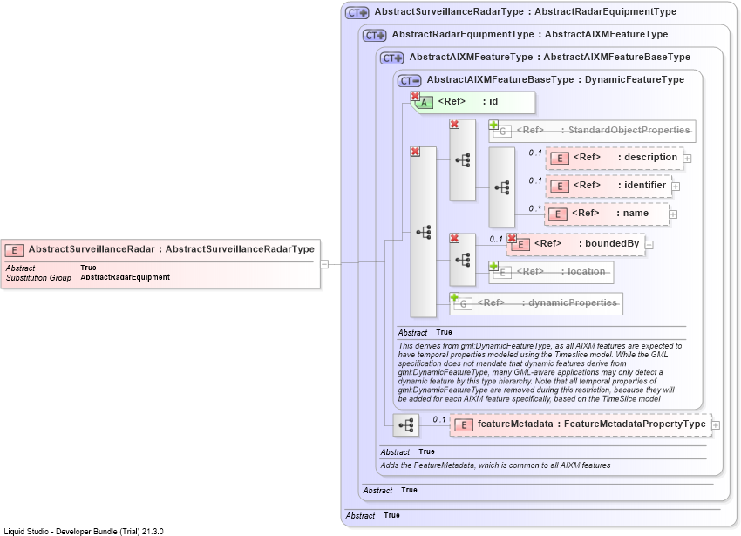741x536 pixels.
Task: Click red X on the tall outer sequence
Action: pyautogui.click(x=415, y=152)
